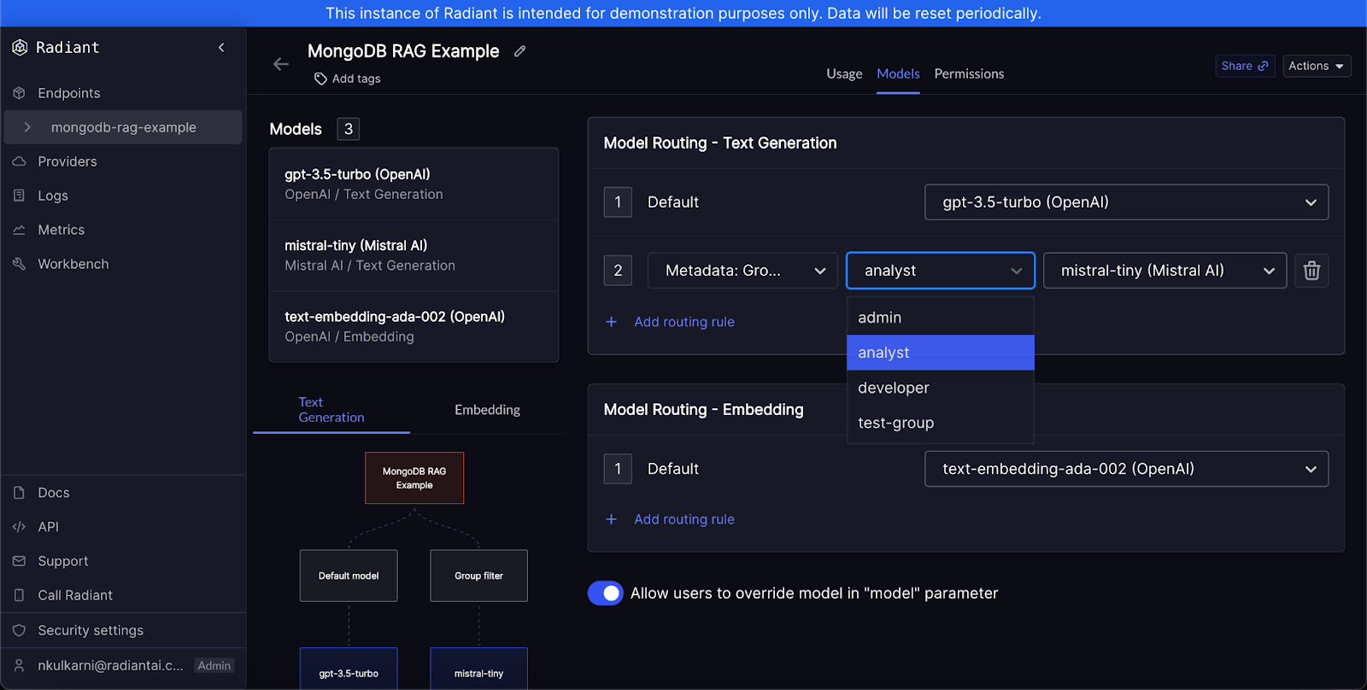Image resolution: width=1367 pixels, height=690 pixels.
Task: Select analyst option in the list
Action: (x=940, y=353)
